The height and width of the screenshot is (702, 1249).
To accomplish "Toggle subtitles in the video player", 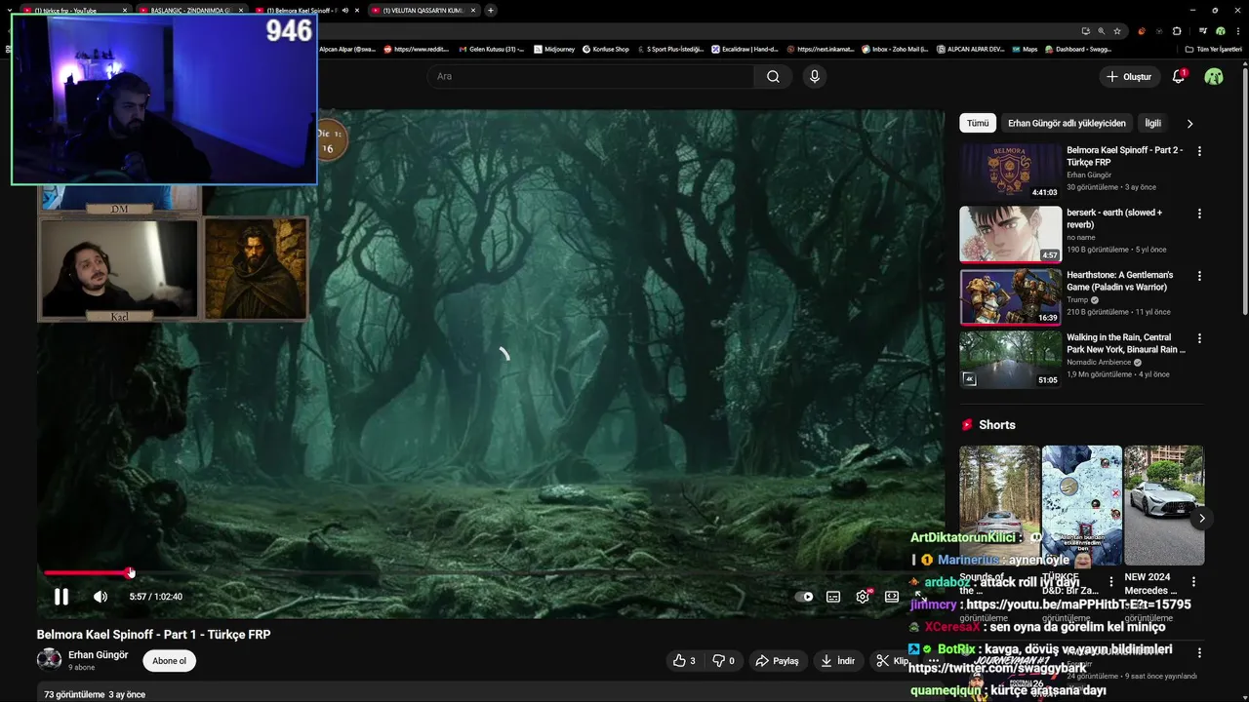I will pyautogui.click(x=833, y=597).
